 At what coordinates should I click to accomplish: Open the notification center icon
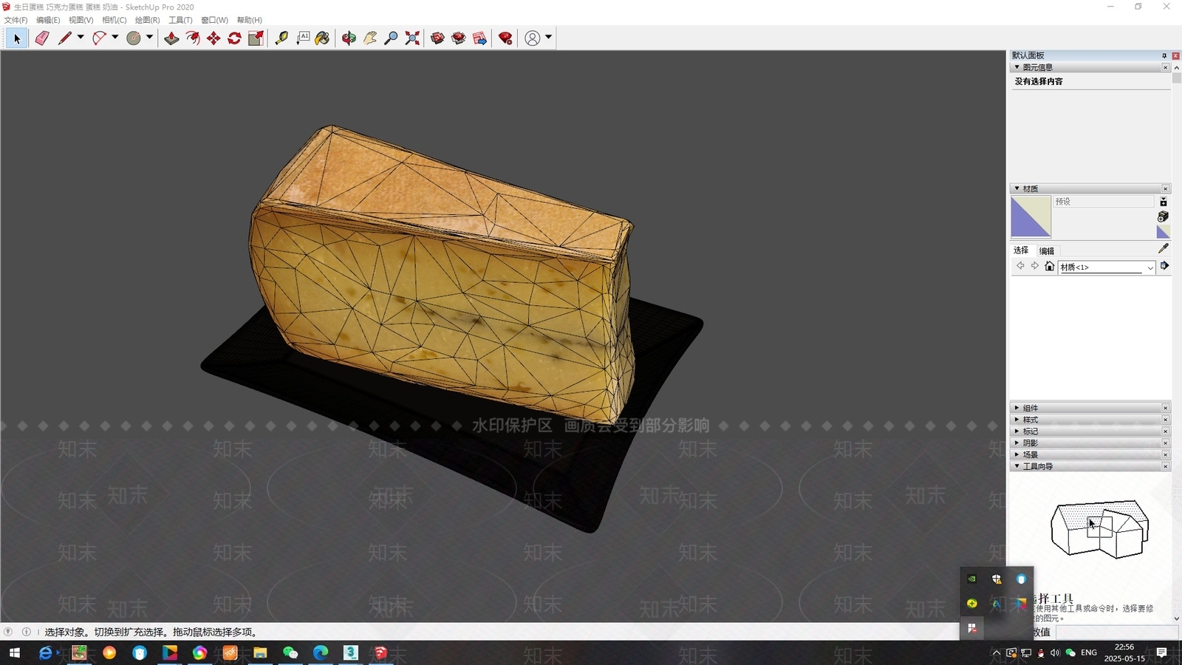pyautogui.click(x=1161, y=652)
